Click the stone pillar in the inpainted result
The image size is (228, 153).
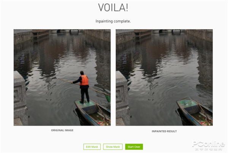click(122, 98)
